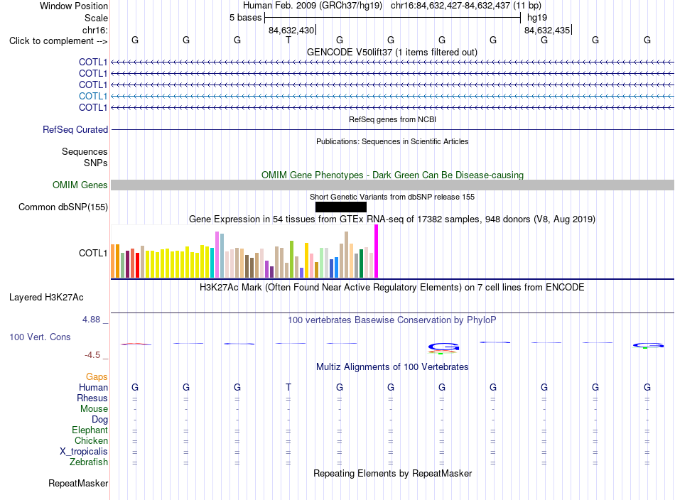Viewport: 675px width, 500px height.
Task: Click the T base in the Human alignment row
Action: tap(288, 387)
